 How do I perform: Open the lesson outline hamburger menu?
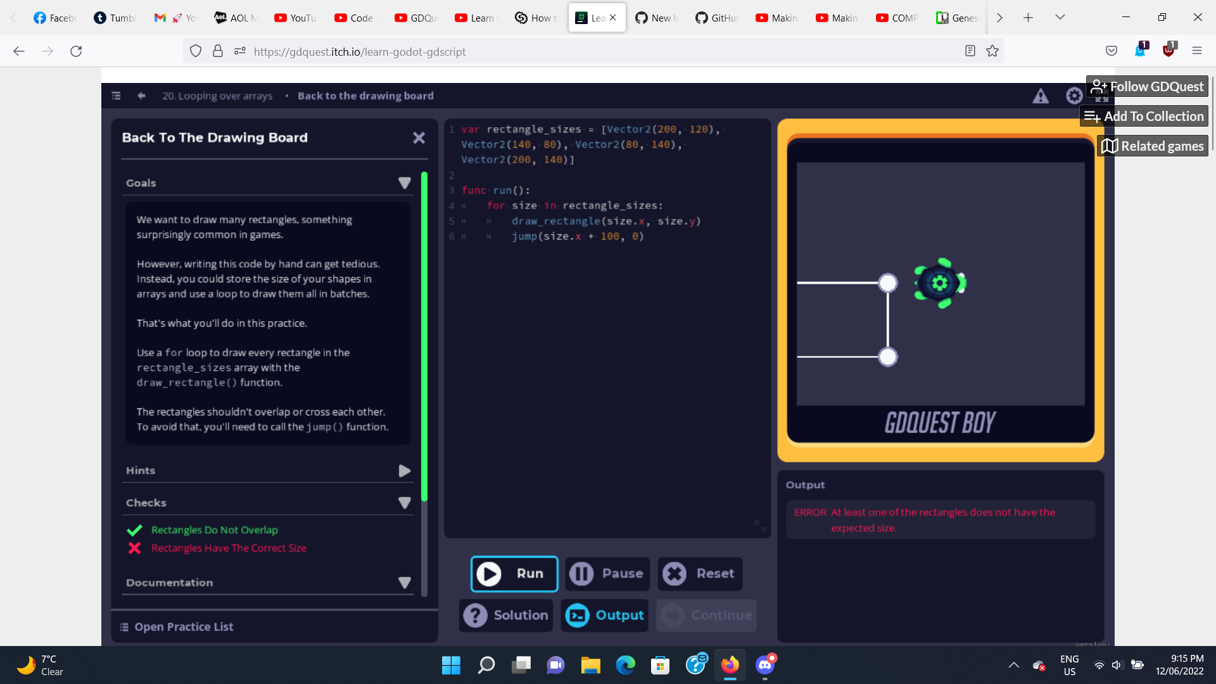pos(116,96)
